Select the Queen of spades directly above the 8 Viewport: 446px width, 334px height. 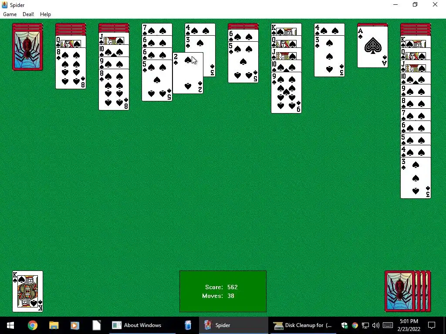tap(71, 42)
